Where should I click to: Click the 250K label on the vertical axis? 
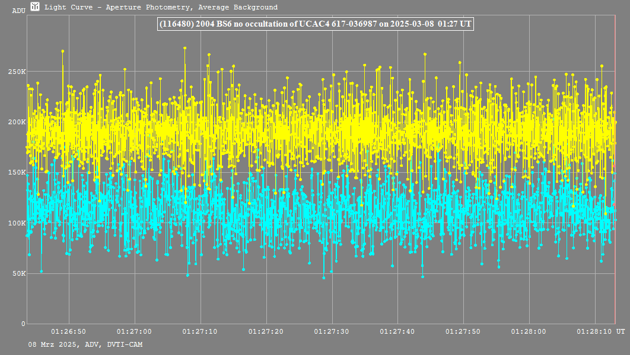click(x=17, y=72)
